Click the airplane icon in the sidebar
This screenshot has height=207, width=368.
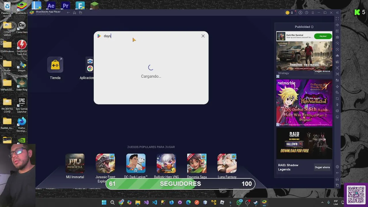[338, 86]
